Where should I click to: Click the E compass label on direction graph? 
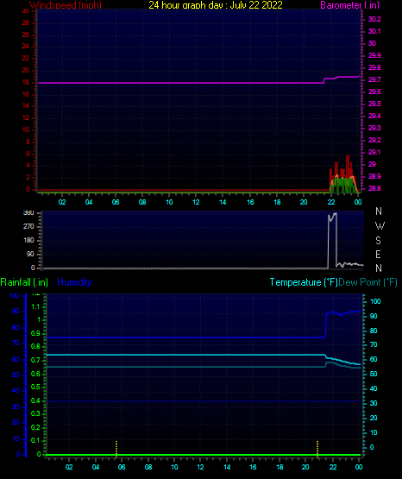(x=378, y=254)
